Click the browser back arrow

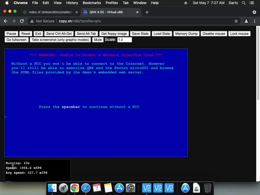(x=6, y=21)
